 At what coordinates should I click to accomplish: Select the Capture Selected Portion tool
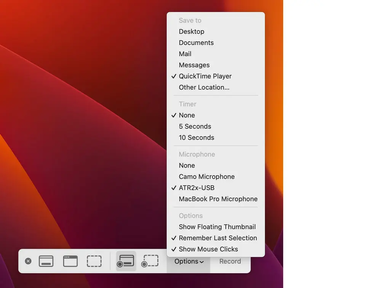pyautogui.click(x=94, y=261)
